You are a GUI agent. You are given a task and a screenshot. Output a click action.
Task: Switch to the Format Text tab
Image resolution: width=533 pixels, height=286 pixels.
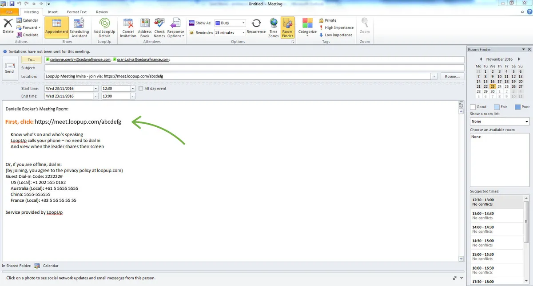click(x=77, y=12)
